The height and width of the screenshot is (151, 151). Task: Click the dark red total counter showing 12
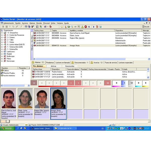pos(34,83)
